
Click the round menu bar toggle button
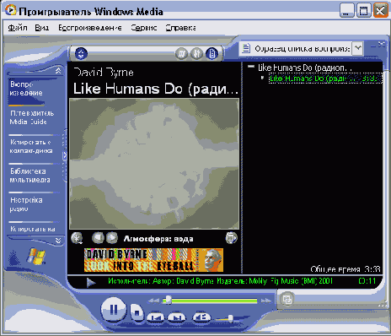coord(81,53)
